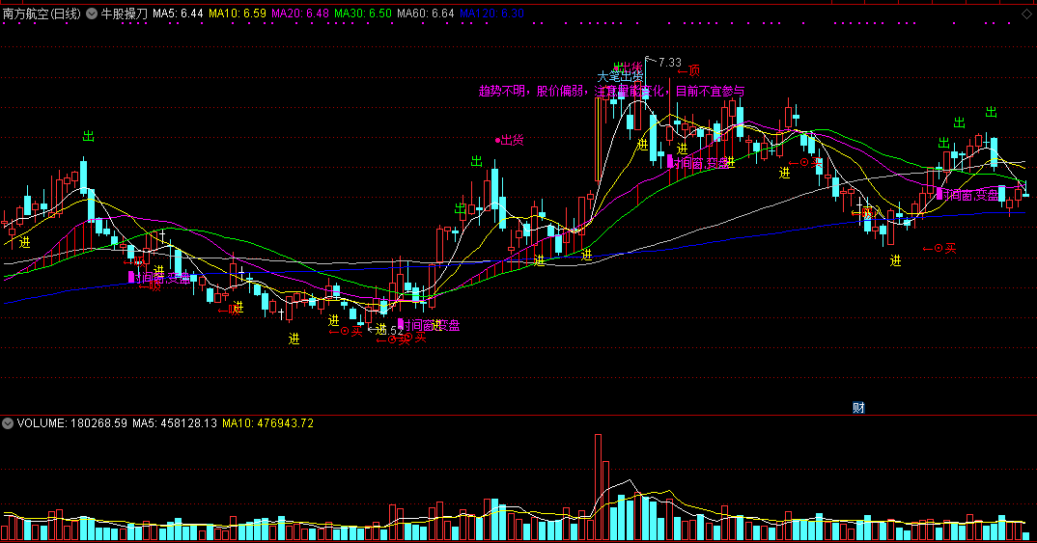Open the dropdown arrow beside 南方航空(日线)
This screenshot has height=543, width=1037.
(x=92, y=14)
